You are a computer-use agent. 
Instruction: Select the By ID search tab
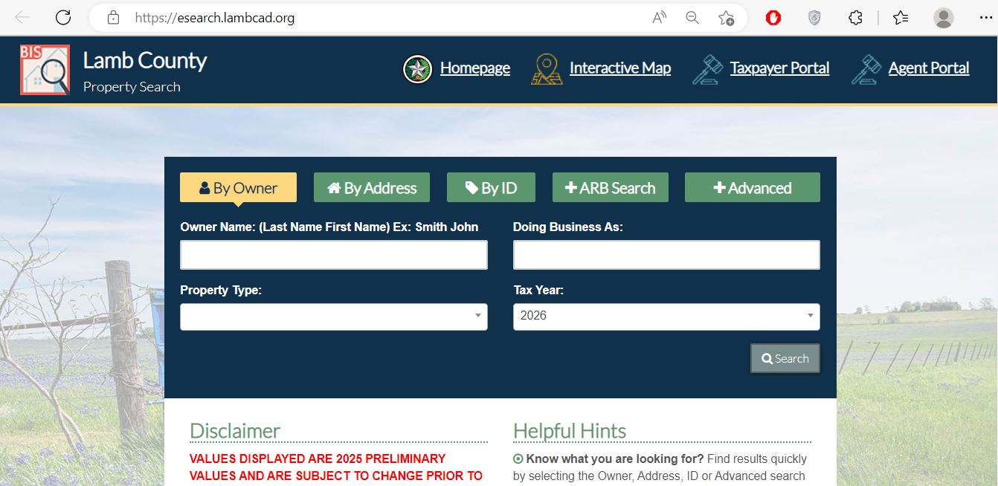coord(491,188)
